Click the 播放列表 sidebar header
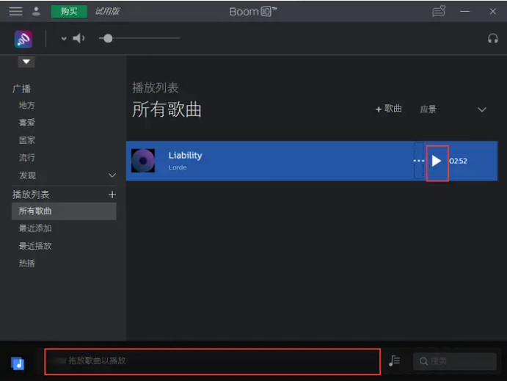 point(31,195)
